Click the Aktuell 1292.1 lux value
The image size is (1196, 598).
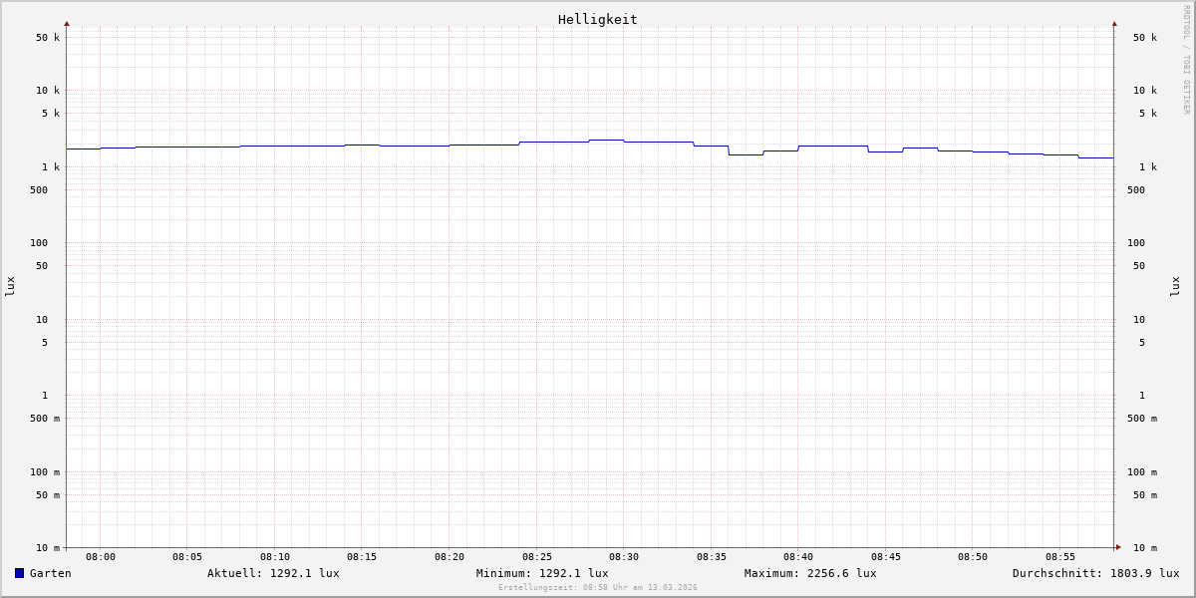pos(273,573)
